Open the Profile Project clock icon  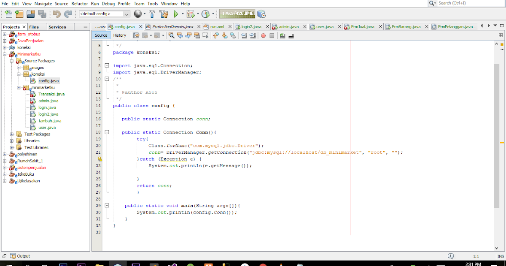coord(205,13)
